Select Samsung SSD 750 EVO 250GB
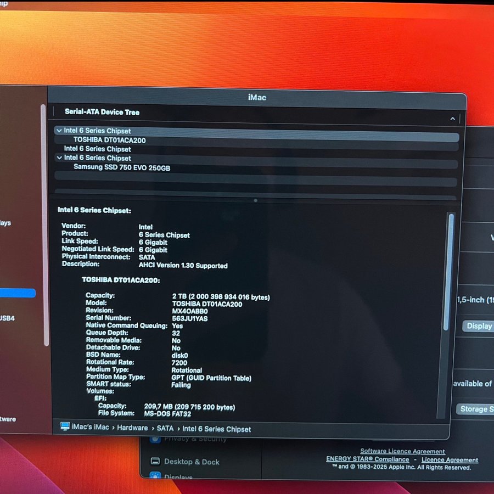494x494 pixels. point(121,167)
